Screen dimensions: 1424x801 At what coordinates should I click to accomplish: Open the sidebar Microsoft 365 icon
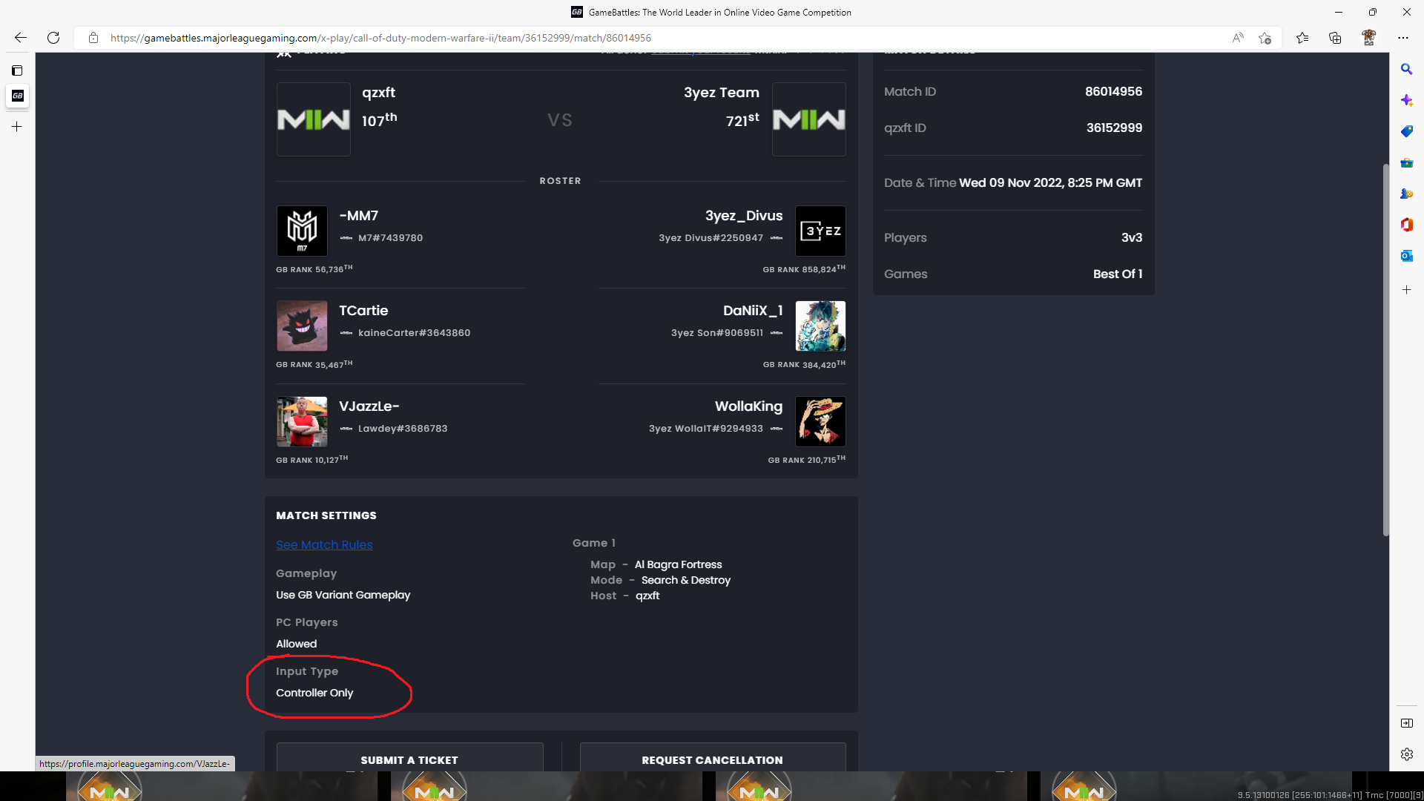coord(1406,225)
